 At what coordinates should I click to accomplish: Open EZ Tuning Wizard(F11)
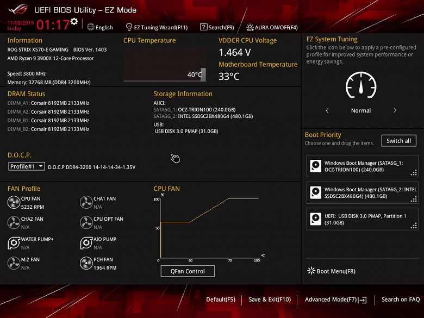[157, 27]
